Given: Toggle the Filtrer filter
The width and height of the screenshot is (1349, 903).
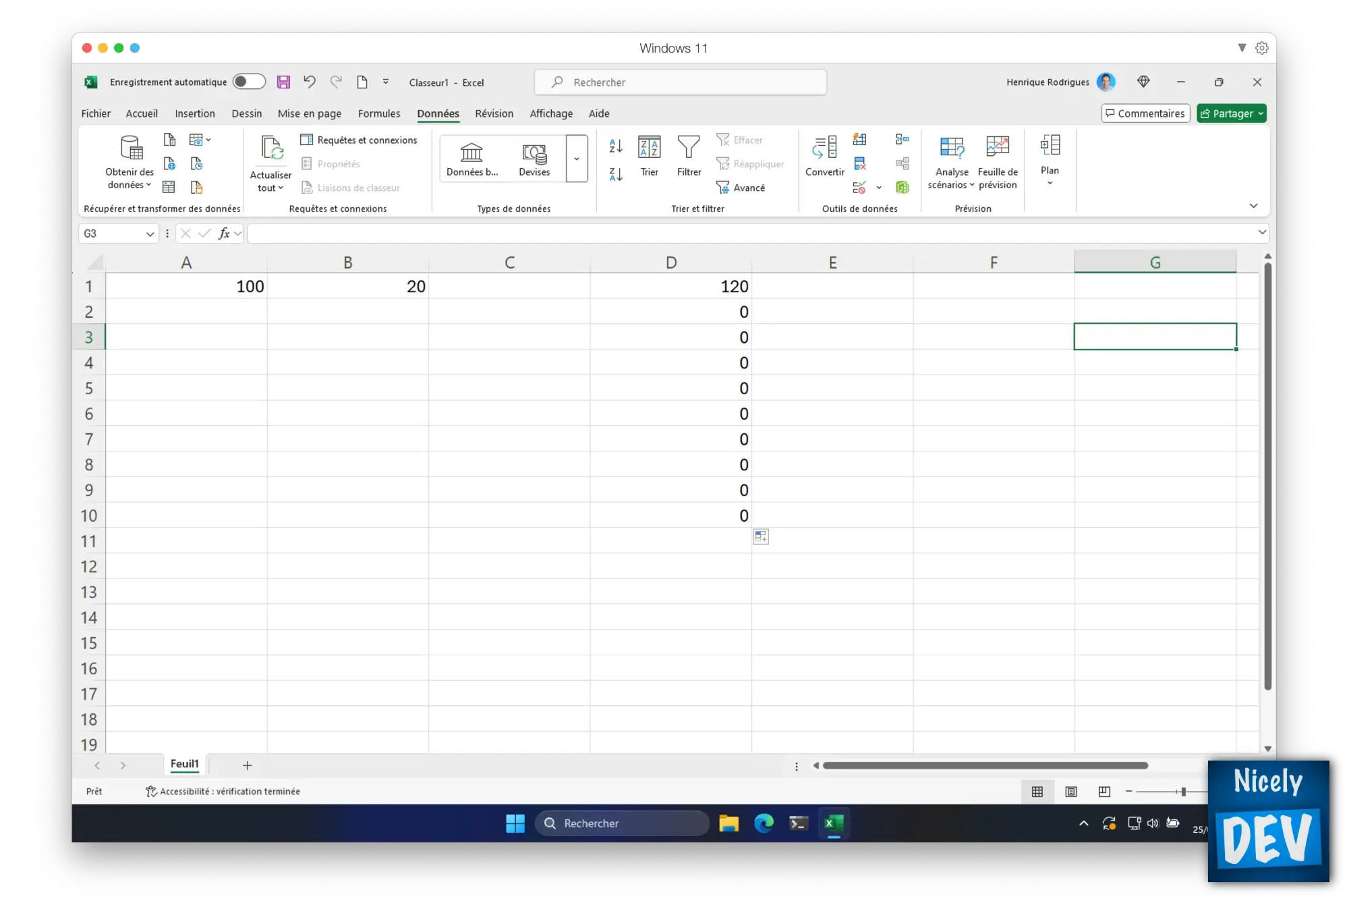Looking at the screenshot, I should point(689,157).
